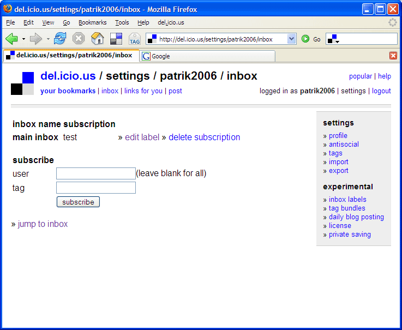Click the TAG toolbar button
This screenshot has width=402, height=330.
135,39
